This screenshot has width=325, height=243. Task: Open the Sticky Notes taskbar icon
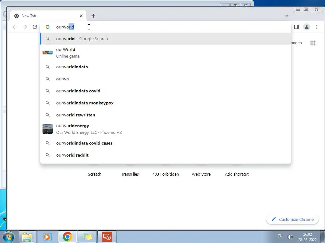coord(87,237)
